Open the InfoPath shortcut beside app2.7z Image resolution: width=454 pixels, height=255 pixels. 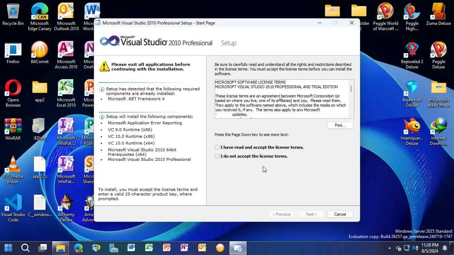(x=66, y=170)
